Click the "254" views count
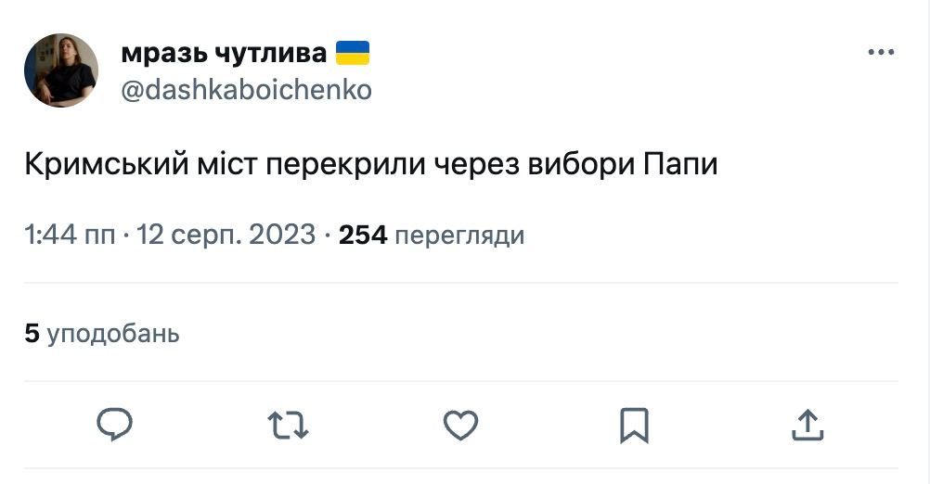Screen dimensions: 930x484 click(363, 236)
